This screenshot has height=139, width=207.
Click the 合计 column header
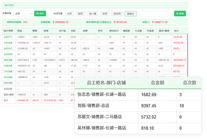tap(176, 31)
